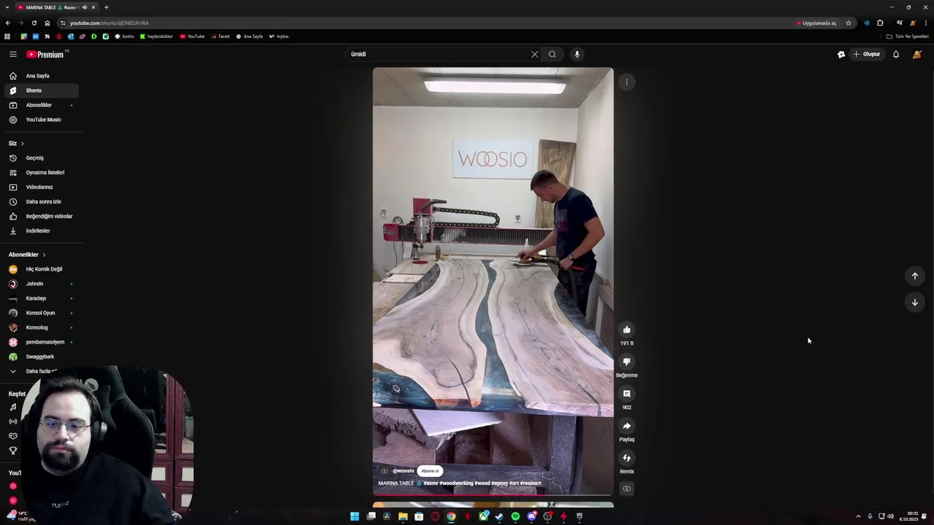Open the YouTube account avatar menu
This screenshot has height=525, width=934.
pyautogui.click(x=917, y=54)
